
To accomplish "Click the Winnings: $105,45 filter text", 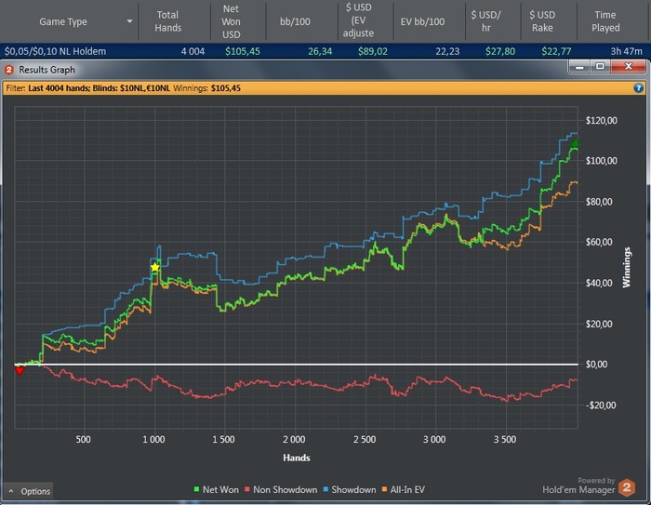I will click(206, 88).
